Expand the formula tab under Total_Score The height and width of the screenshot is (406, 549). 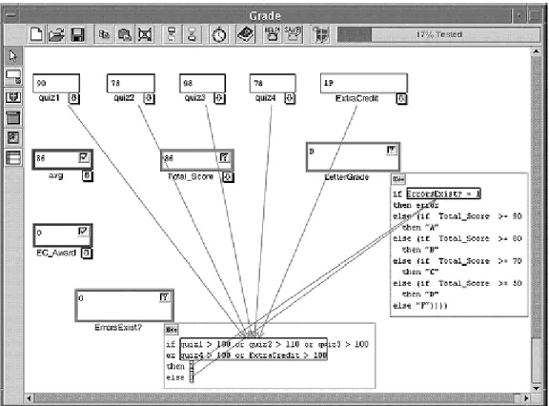228,177
